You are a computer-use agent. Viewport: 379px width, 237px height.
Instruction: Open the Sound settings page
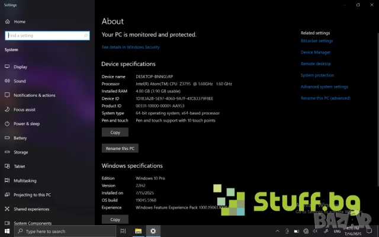click(20, 81)
